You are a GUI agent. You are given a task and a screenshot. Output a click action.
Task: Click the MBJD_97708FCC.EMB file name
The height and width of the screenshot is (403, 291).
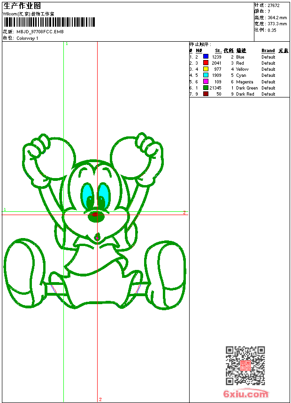coord(40,32)
